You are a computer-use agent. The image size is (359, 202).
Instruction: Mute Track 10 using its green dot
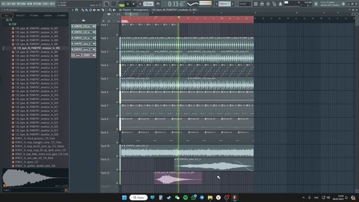(x=117, y=156)
